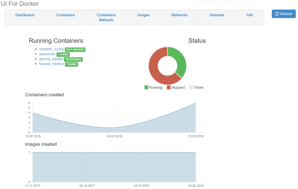Screen dimensions: 298x189
Task: Click the 'Status' heading
Action: [197, 41]
